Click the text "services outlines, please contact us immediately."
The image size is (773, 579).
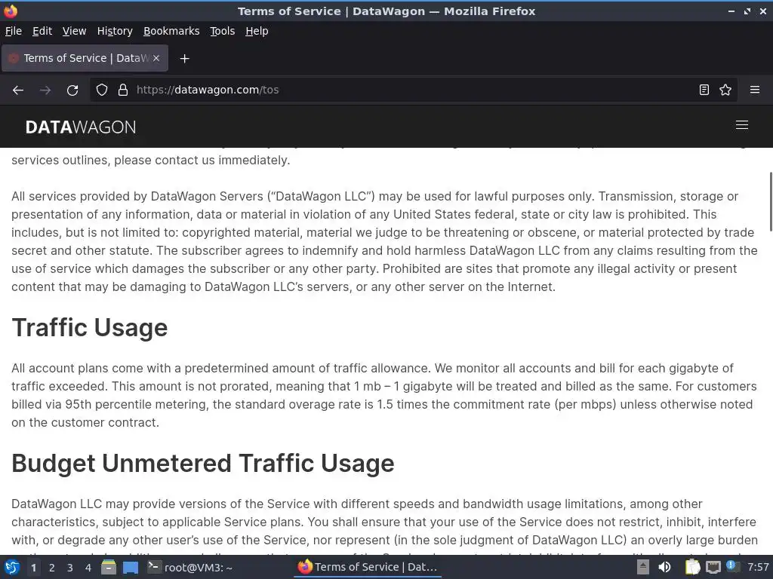click(x=151, y=160)
